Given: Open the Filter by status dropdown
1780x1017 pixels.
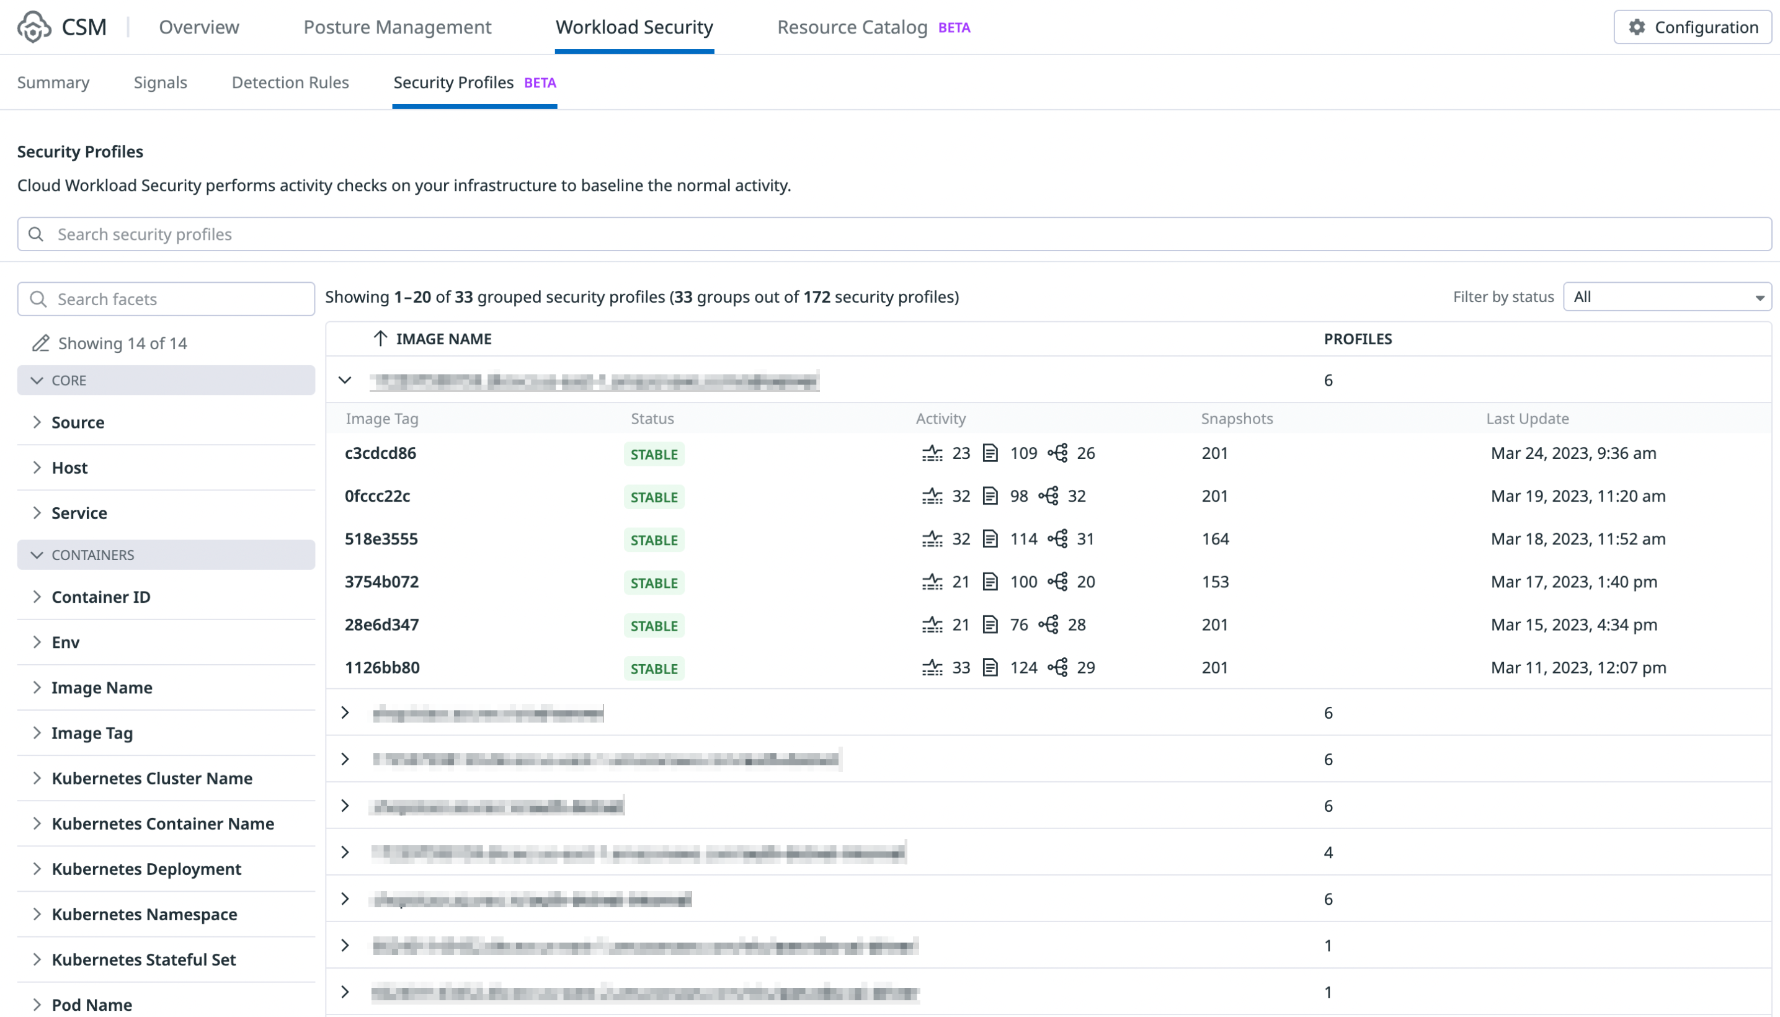Looking at the screenshot, I should point(1667,297).
